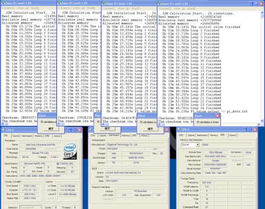The width and height of the screenshot is (265, 209).
Task: Click the right SPD CPU-Z window title icon
Action: coord(179,129)
